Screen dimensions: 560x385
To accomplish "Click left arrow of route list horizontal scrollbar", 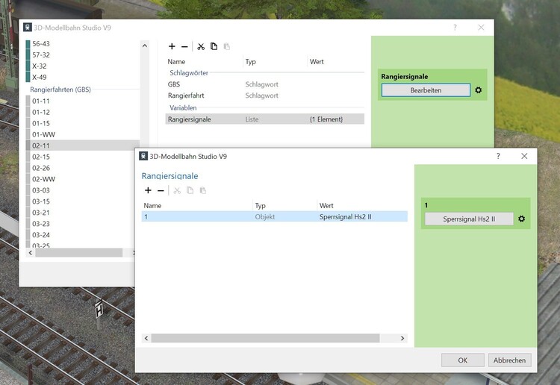I will coord(31,253).
